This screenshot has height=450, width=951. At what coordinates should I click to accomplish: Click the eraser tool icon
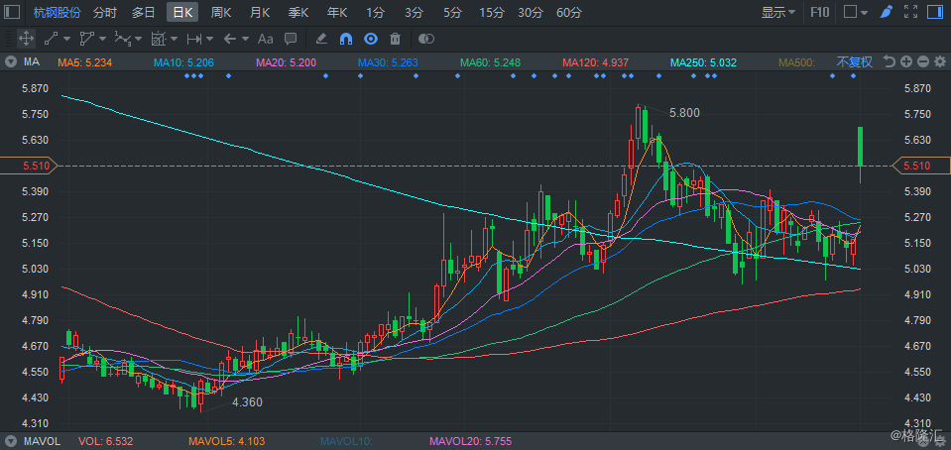pyautogui.click(x=320, y=39)
